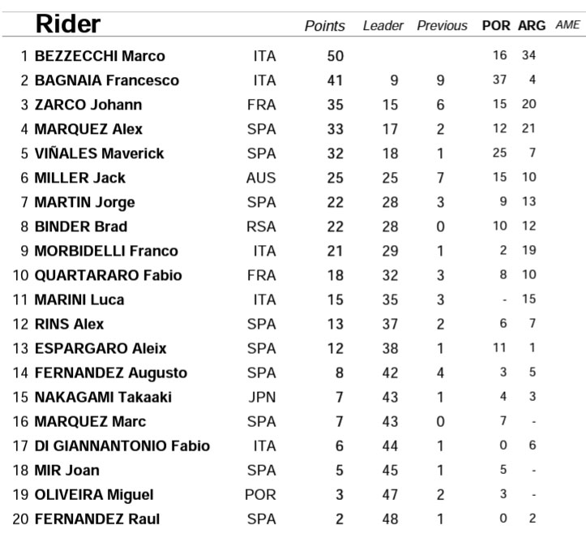This screenshot has height=534, width=586.
Task: Click QUARTARARO Fabio's name
Action: 108,275
